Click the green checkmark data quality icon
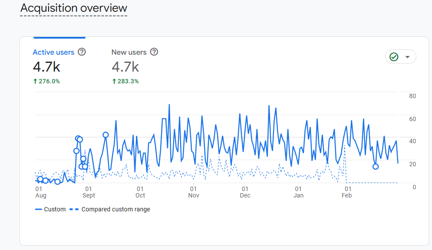 pyautogui.click(x=394, y=57)
